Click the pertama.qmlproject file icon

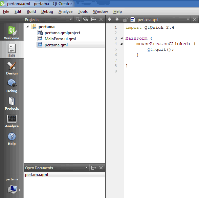40,33
